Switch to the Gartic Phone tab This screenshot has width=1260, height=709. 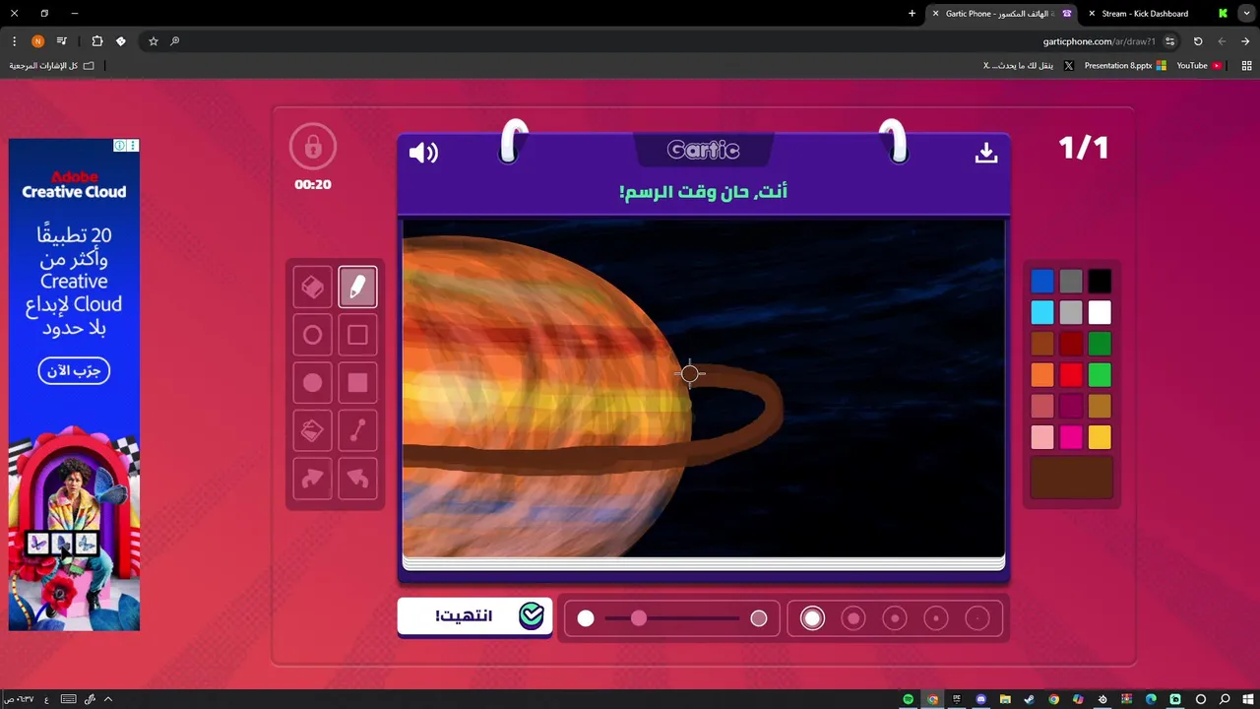(x=1002, y=14)
